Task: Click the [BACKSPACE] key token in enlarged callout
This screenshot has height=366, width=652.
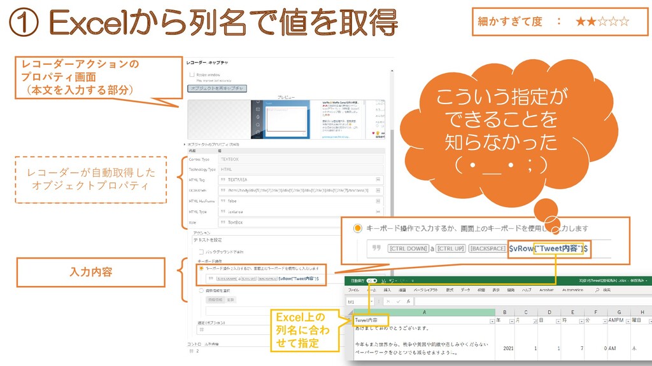Action: click(488, 248)
